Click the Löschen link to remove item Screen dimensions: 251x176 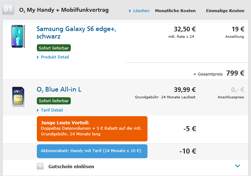(x=141, y=11)
